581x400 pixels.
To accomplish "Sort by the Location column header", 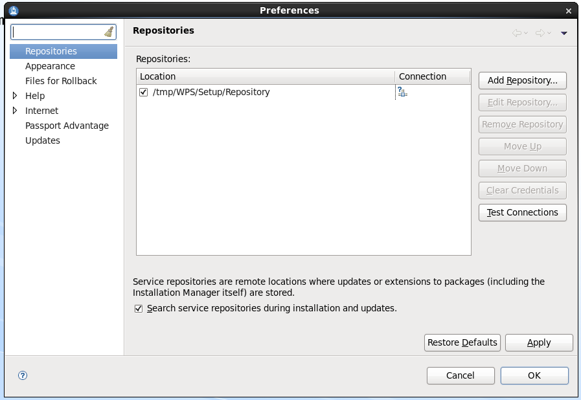I will coord(266,76).
